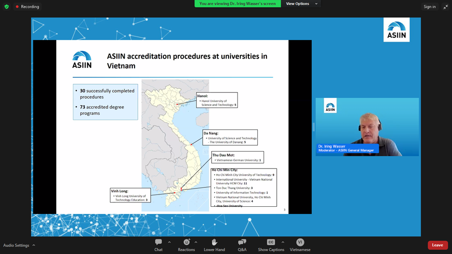Click the 'Hoa Sen University' entry
The width and height of the screenshot is (452, 254).
click(229, 205)
